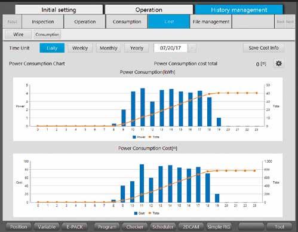Select the Consumption cost category button
298x232 pixels.
tap(47, 35)
